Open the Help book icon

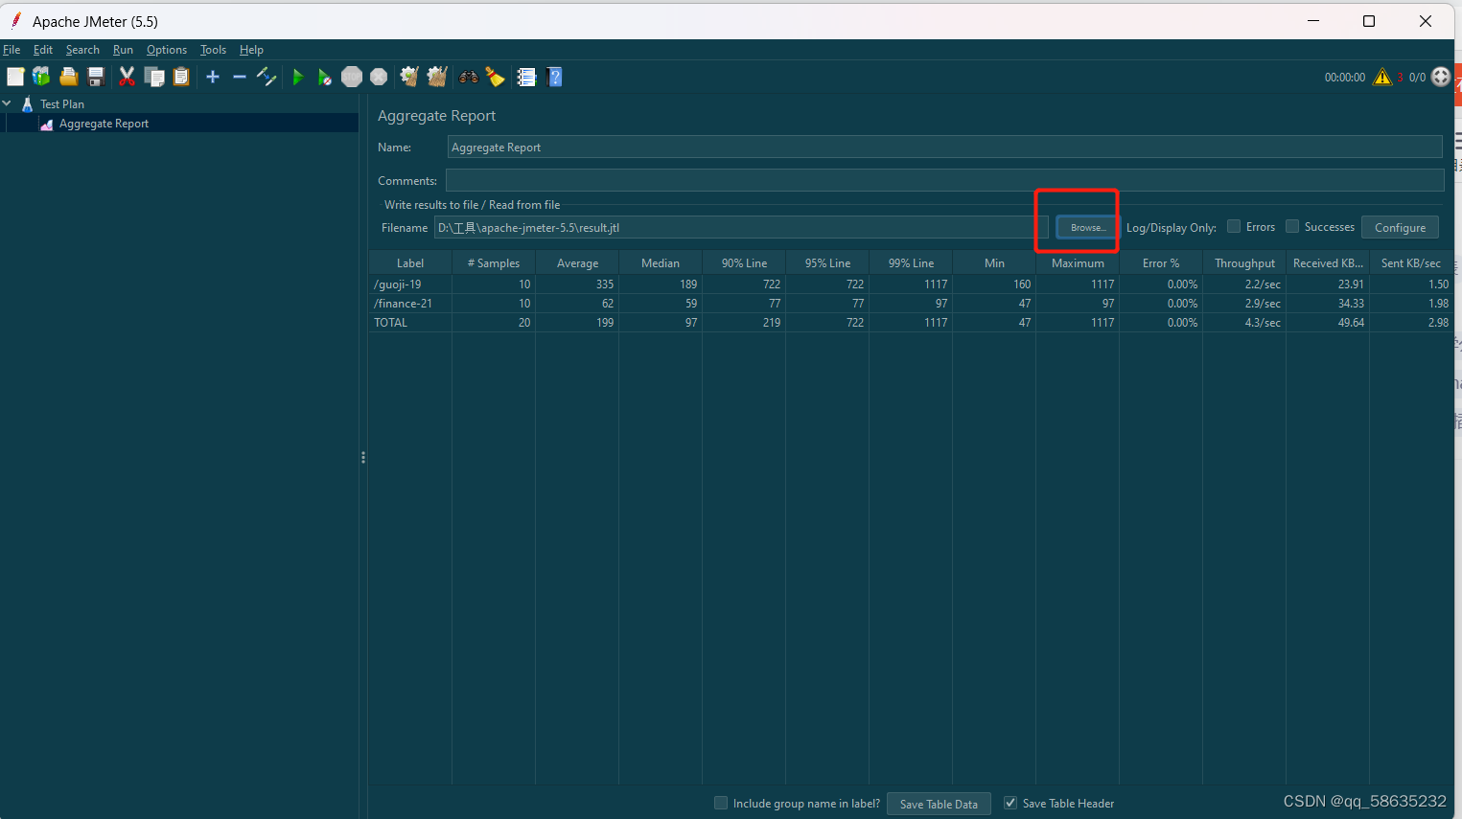pos(554,77)
